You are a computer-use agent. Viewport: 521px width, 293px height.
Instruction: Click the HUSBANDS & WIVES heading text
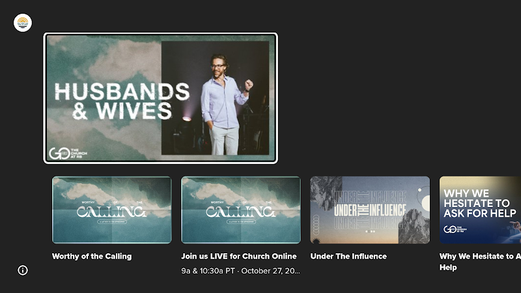[x=122, y=101]
